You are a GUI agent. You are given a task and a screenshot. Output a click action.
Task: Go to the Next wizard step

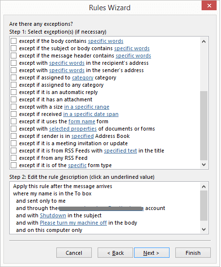pos(152,253)
